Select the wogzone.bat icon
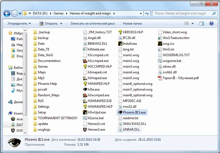Image resolution: width=220 pixels, height=153 pixels. coord(160,61)
